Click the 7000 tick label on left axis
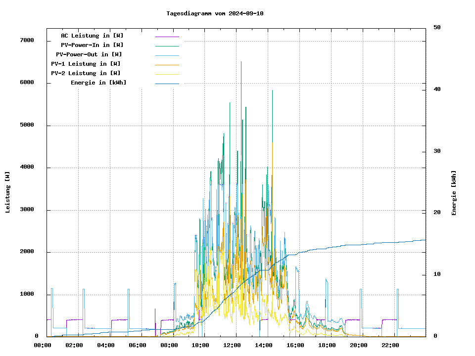This screenshot has height=356, width=475. [27, 41]
